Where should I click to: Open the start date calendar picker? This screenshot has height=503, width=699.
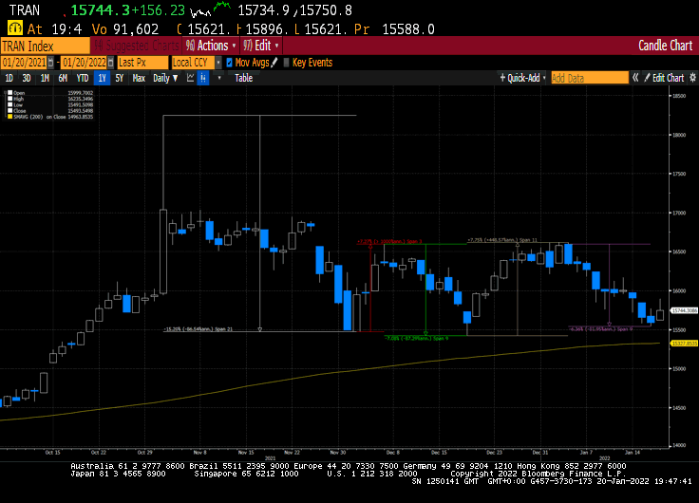[x=51, y=63]
